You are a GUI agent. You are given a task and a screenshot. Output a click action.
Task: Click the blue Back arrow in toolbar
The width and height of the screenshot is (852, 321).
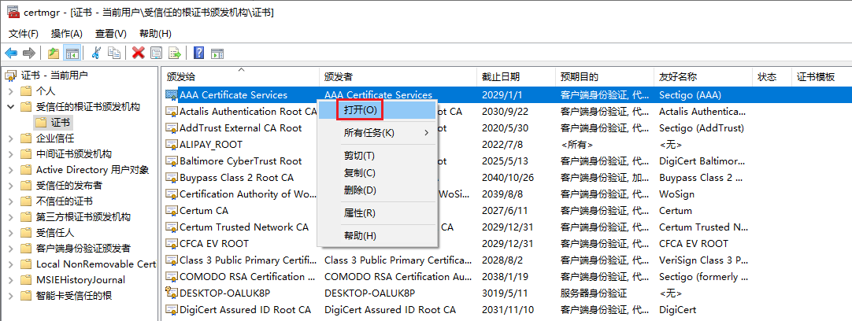(x=11, y=53)
